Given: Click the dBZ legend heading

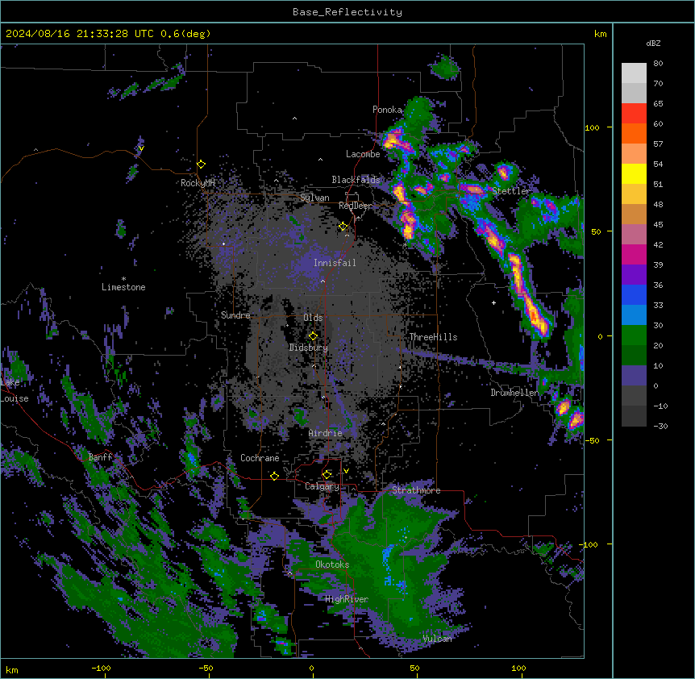Looking at the screenshot, I should [653, 44].
